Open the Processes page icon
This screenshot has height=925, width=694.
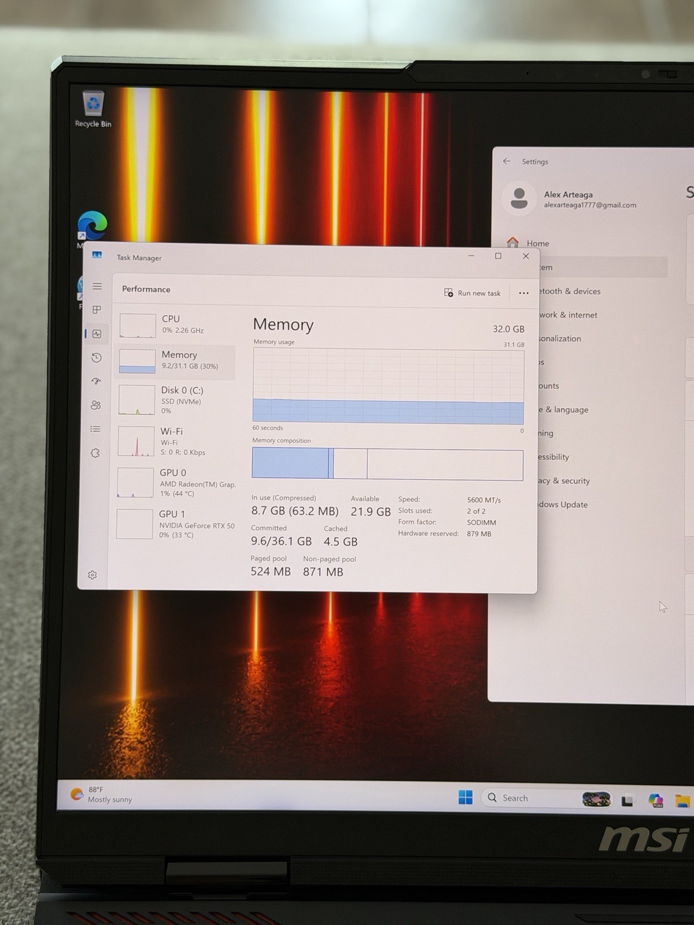(97, 310)
